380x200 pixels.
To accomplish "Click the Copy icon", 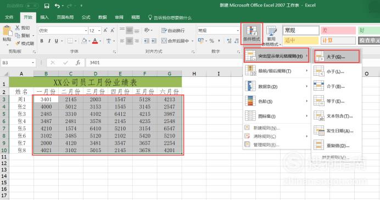I will (x=18, y=35).
